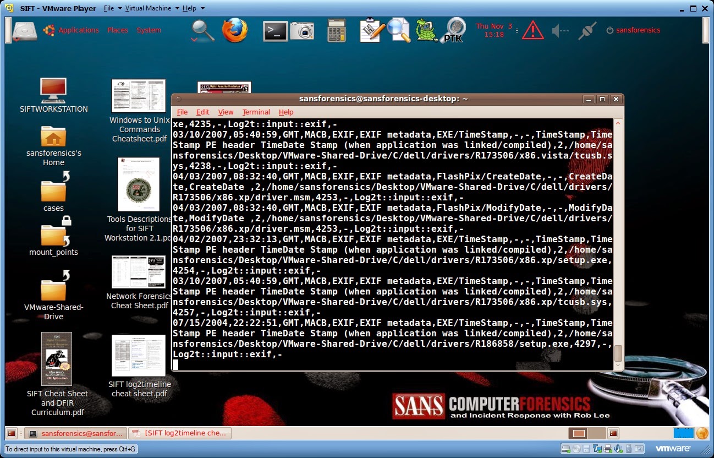Open the Terminal menu in the terminal window
The height and width of the screenshot is (458, 714).
(x=256, y=112)
